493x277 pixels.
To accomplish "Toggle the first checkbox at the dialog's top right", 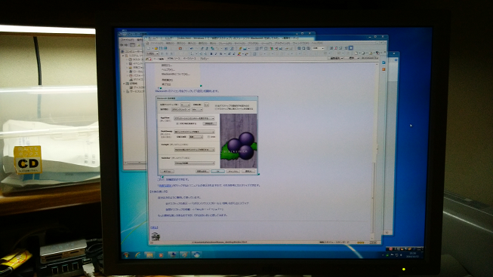I will (x=216, y=105).
